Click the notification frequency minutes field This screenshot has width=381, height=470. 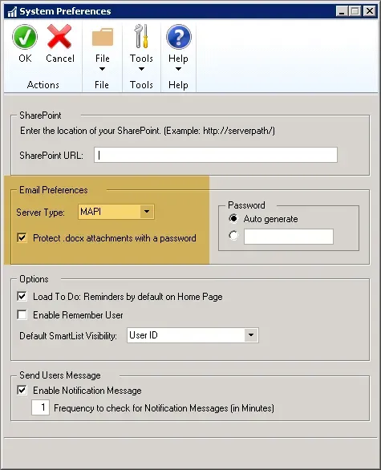tap(40, 407)
